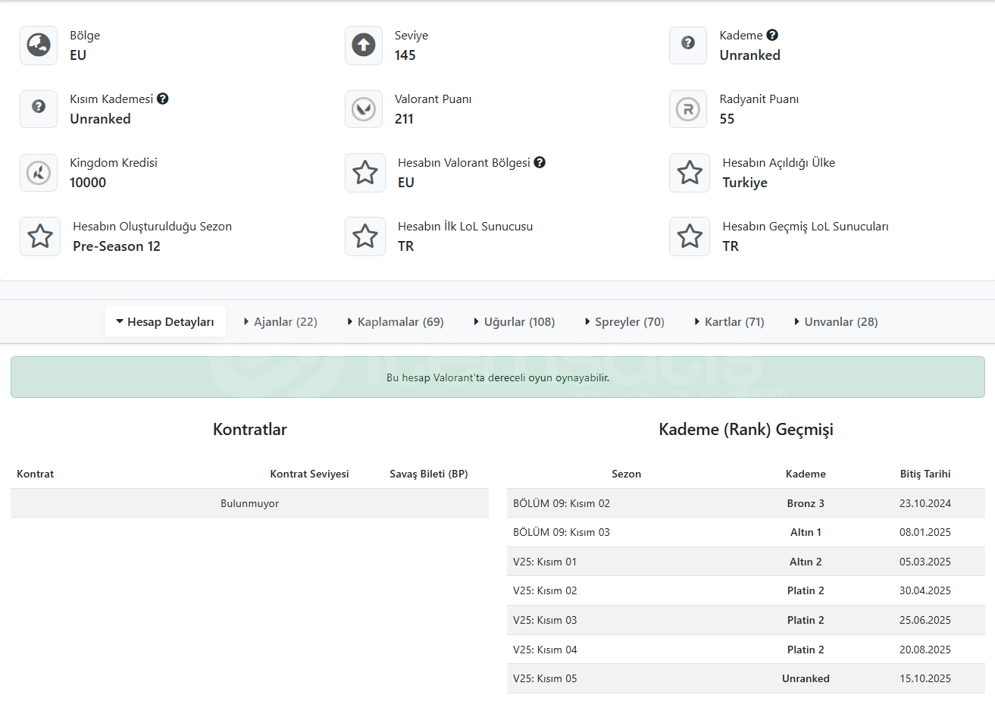This screenshot has height=717, width=995.
Task: Expand the Kaplamalar (69) list
Action: click(x=396, y=322)
